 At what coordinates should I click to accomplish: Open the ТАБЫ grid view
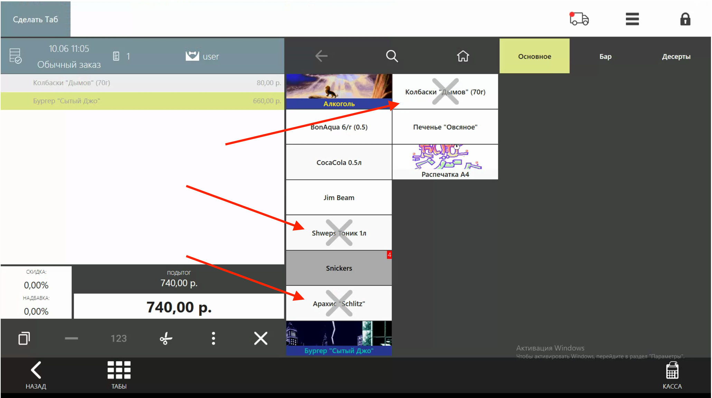click(119, 375)
